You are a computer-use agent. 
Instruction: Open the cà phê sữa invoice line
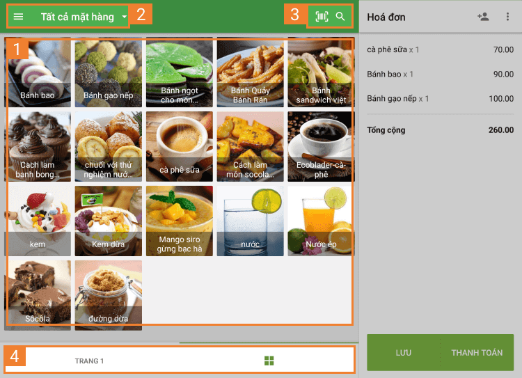(440, 49)
